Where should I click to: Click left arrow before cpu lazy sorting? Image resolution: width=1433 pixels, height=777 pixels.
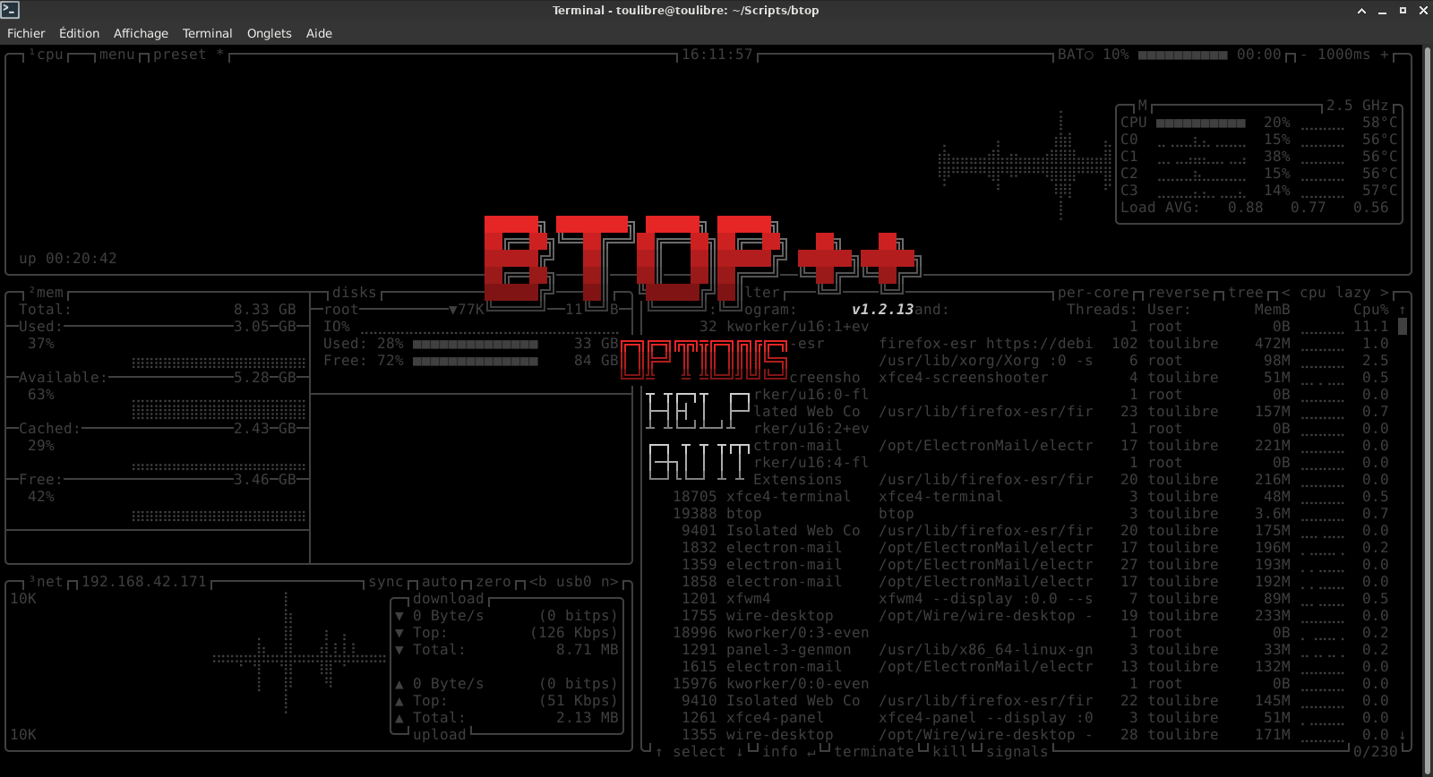click(x=1286, y=293)
